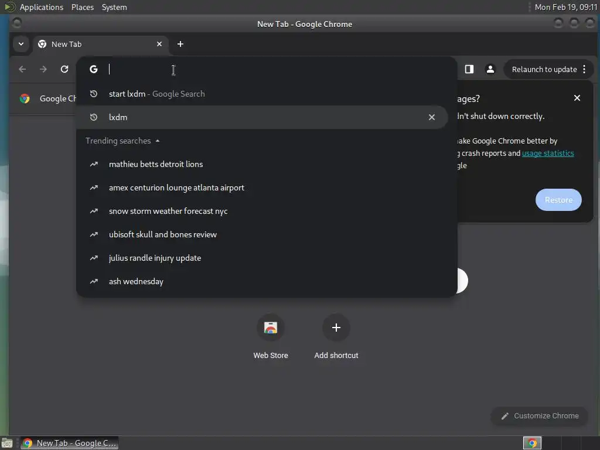Click Relaunch to update button
Viewport: 600px width, 450px height.
click(x=544, y=69)
